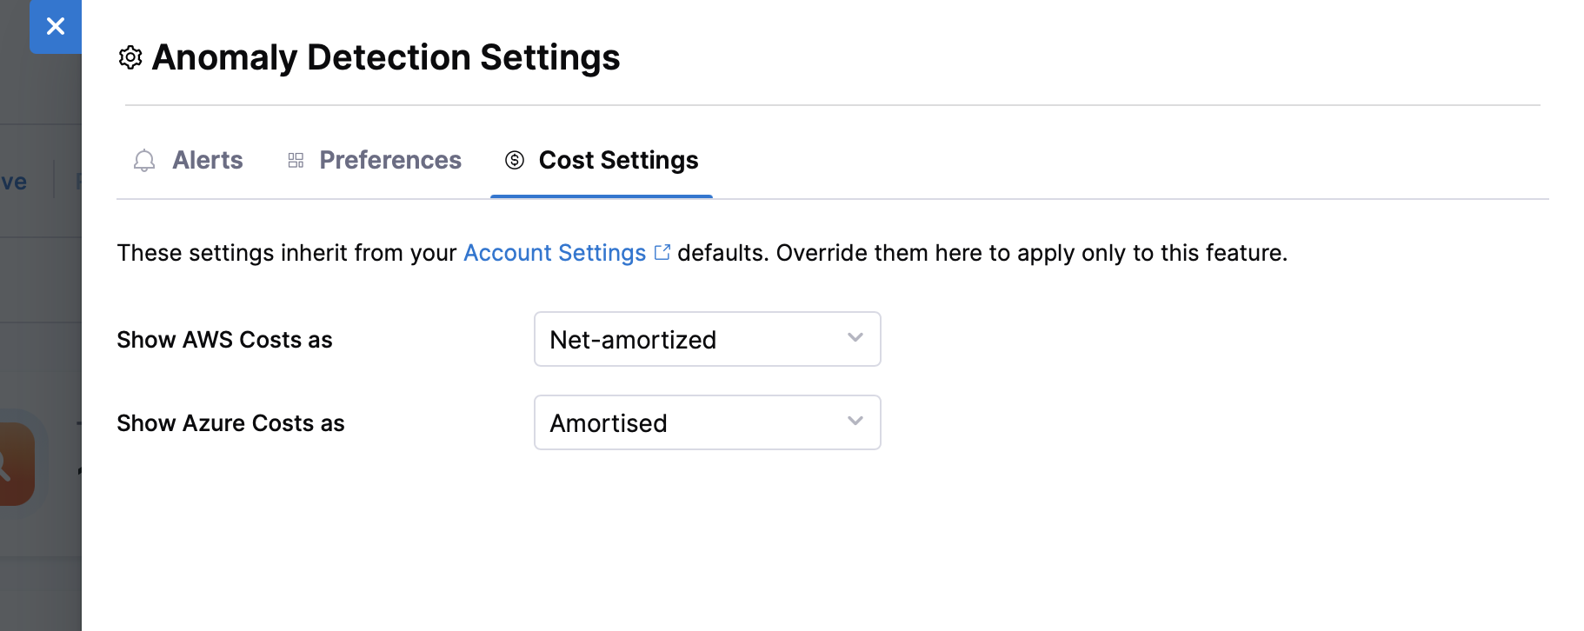This screenshot has width=1584, height=631.
Task: Close the settings panel using the X button
Action: [56, 27]
